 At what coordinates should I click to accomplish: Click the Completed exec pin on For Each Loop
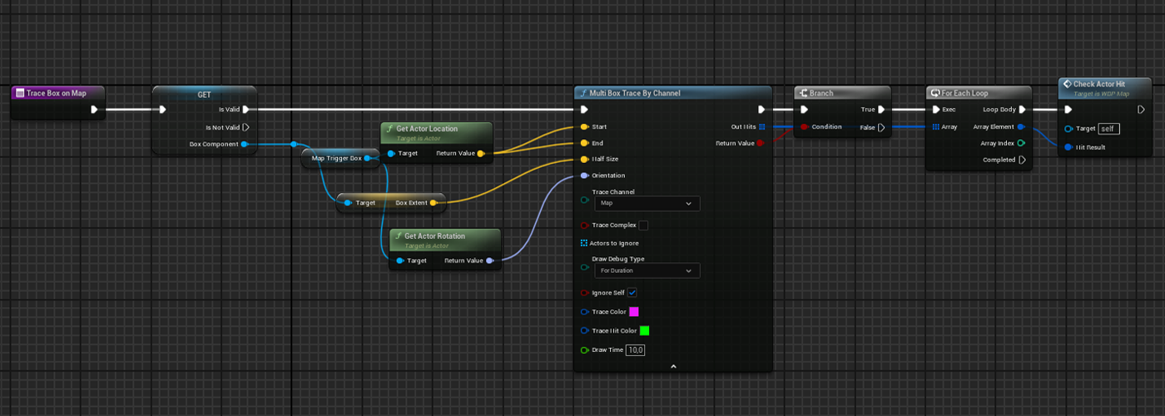point(1022,160)
